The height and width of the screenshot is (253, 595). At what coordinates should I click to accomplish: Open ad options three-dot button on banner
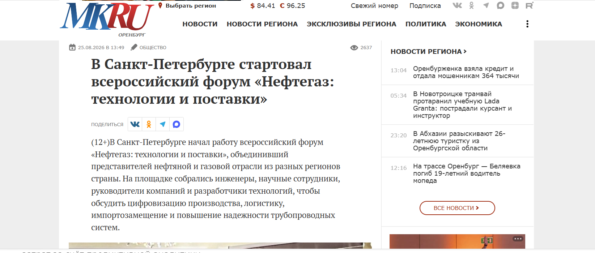tap(518, 239)
